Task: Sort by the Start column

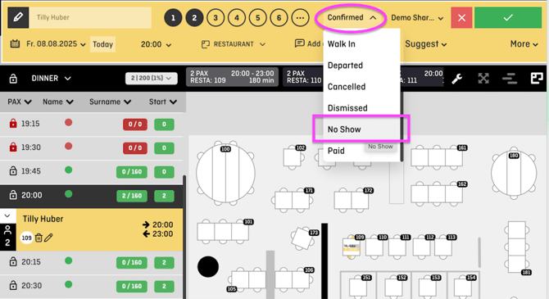Action: tap(163, 102)
